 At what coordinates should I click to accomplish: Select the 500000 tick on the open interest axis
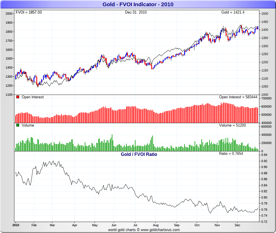pos(266,115)
